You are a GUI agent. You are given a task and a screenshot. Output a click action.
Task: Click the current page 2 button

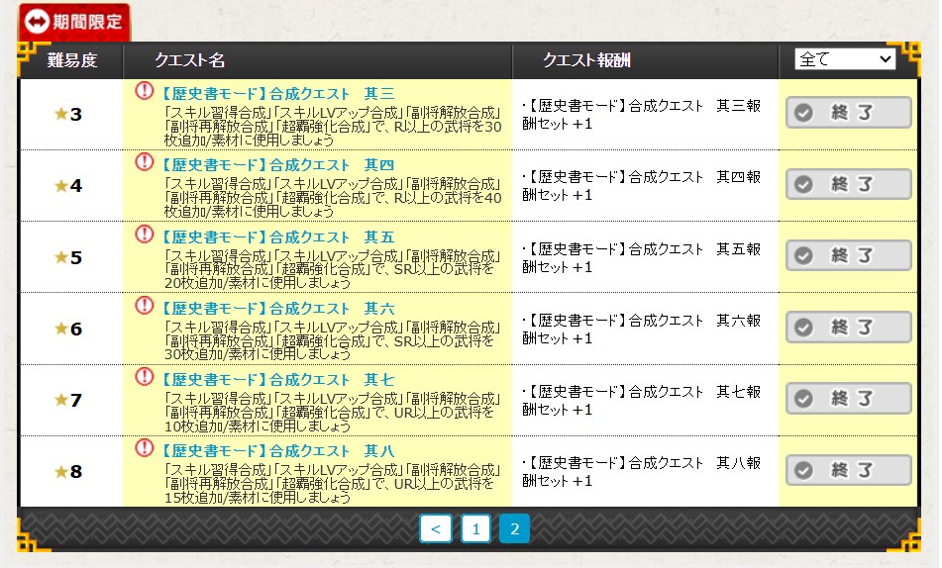tap(514, 529)
